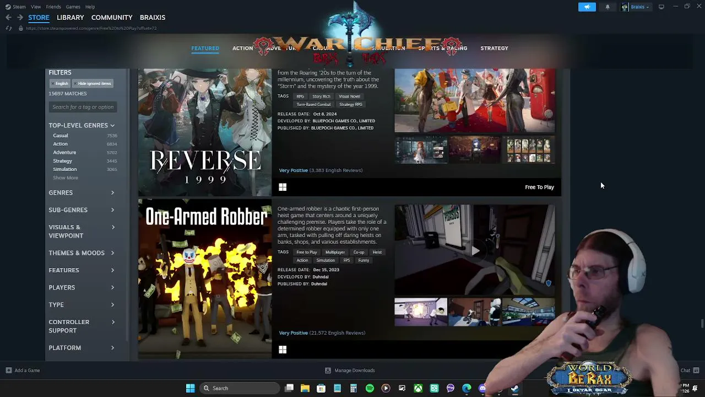The image size is (705, 397).
Task: Open the Steam notifications bell
Action: (608, 7)
